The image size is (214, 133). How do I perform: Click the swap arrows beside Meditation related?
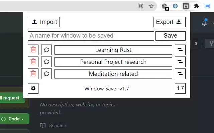click(180, 74)
